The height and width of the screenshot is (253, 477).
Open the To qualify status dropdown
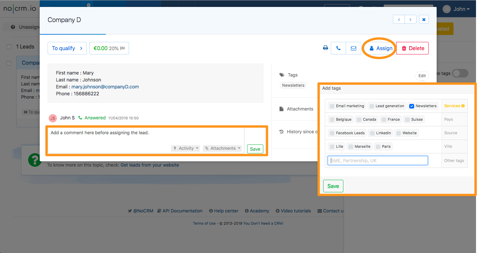coord(67,48)
